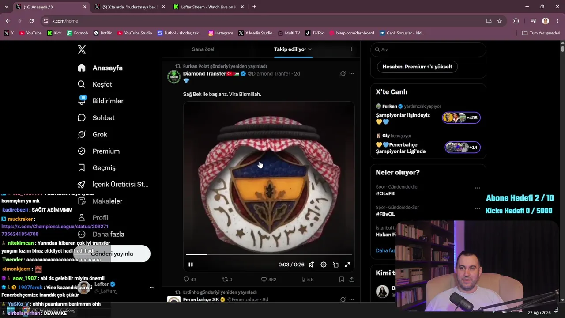Open Profil in the sidebar
This screenshot has height=318, width=565.
pos(93,218)
